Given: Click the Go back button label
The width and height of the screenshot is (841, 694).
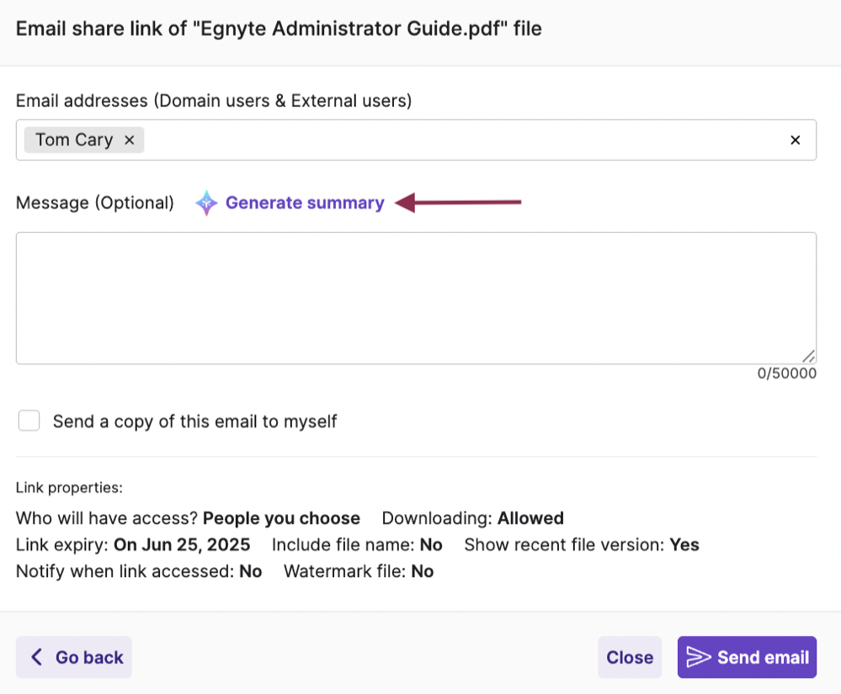Looking at the screenshot, I should pyautogui.click(x=89, y=658).
